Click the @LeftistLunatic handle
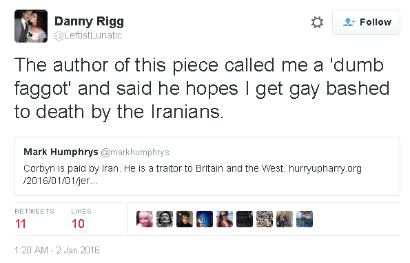 [88, 35]
